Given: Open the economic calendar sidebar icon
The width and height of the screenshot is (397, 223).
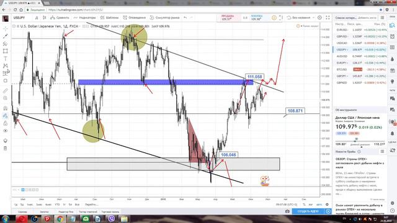Looking at the screenshot, I should pyautogui.click(x=392, y=71).
